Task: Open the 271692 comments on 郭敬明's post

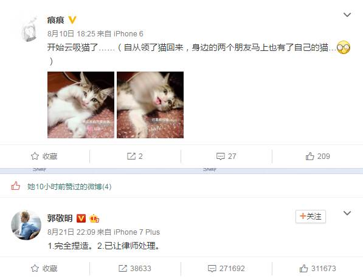Action: (226, 268)
